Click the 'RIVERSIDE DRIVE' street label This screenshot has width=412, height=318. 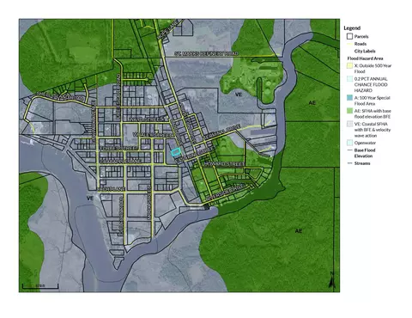(x=226, y=193)
